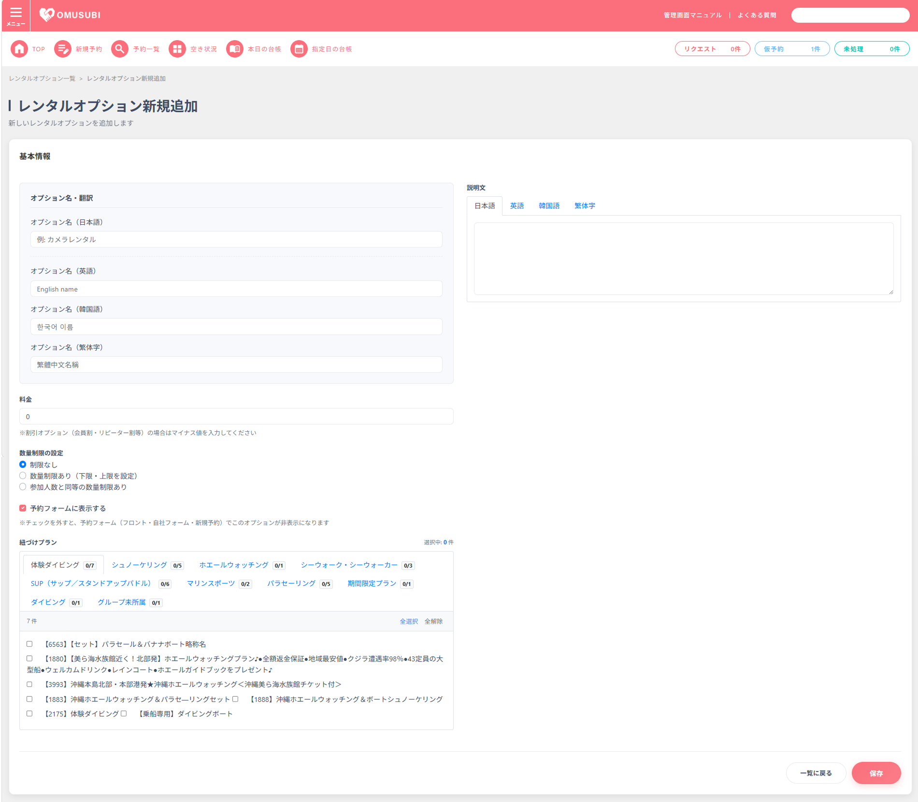
Task: Open よくある質問 link
Action: pyautogui.click(x=757, y=15)
